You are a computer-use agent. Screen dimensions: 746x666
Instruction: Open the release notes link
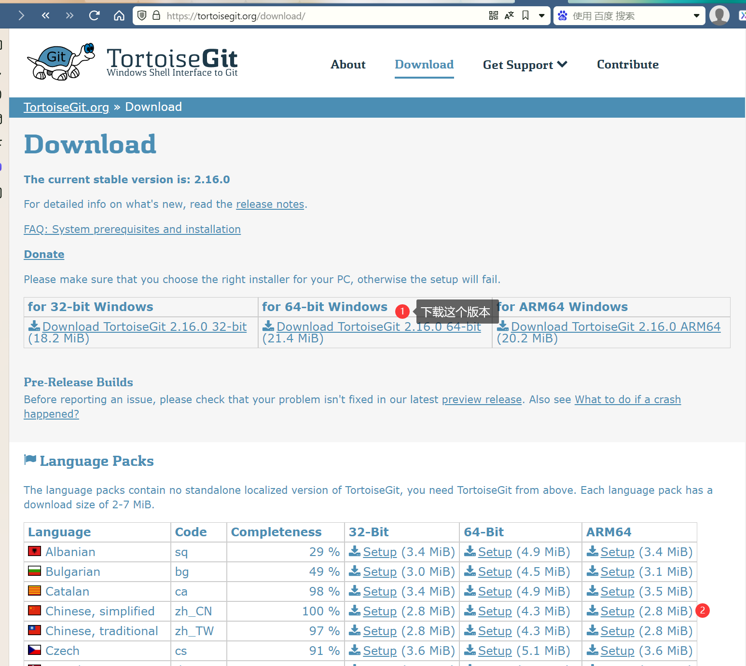point(270,204)
